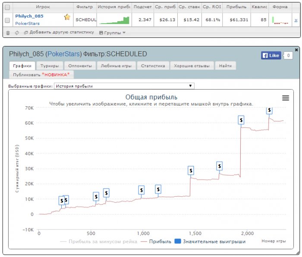
Task: Toggle the select-all checkbox in table header
Action: (x=7, y=7)
